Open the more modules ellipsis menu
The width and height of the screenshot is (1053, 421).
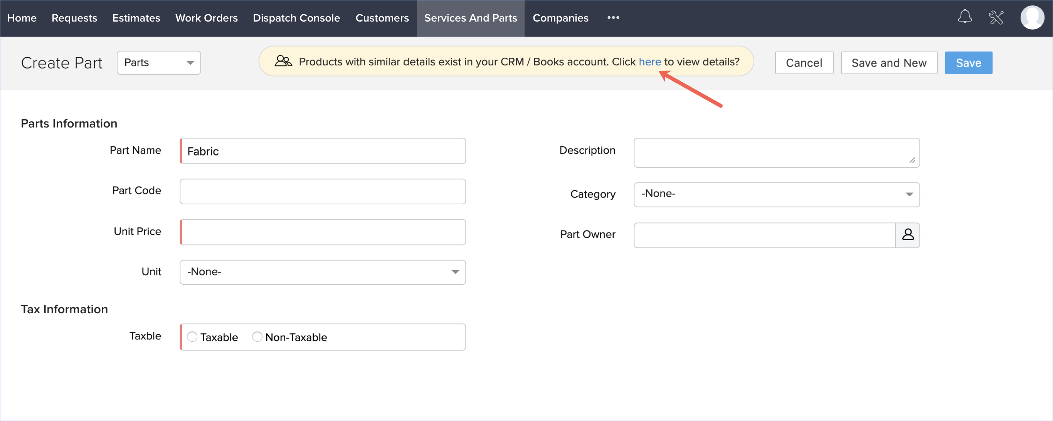coord(613,18)
